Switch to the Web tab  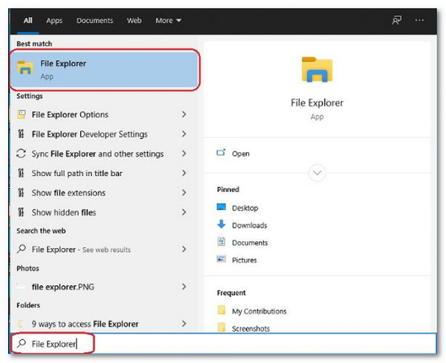pos(135,21)
